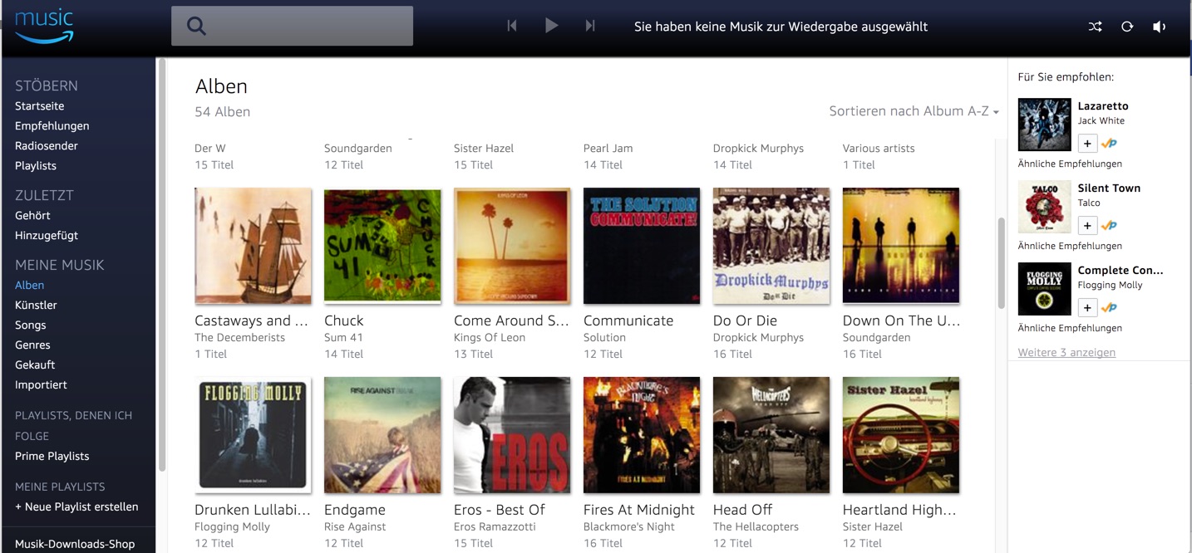Click the album grid scrollbar
The height and width of the screenshot is (553, 1192).
click(x=1002, y=264)
